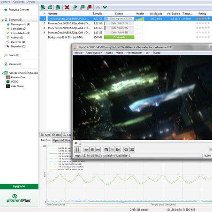Click the green Upgrade button
The height and width of the screenshot is (212, 212).
coord(19,186)
